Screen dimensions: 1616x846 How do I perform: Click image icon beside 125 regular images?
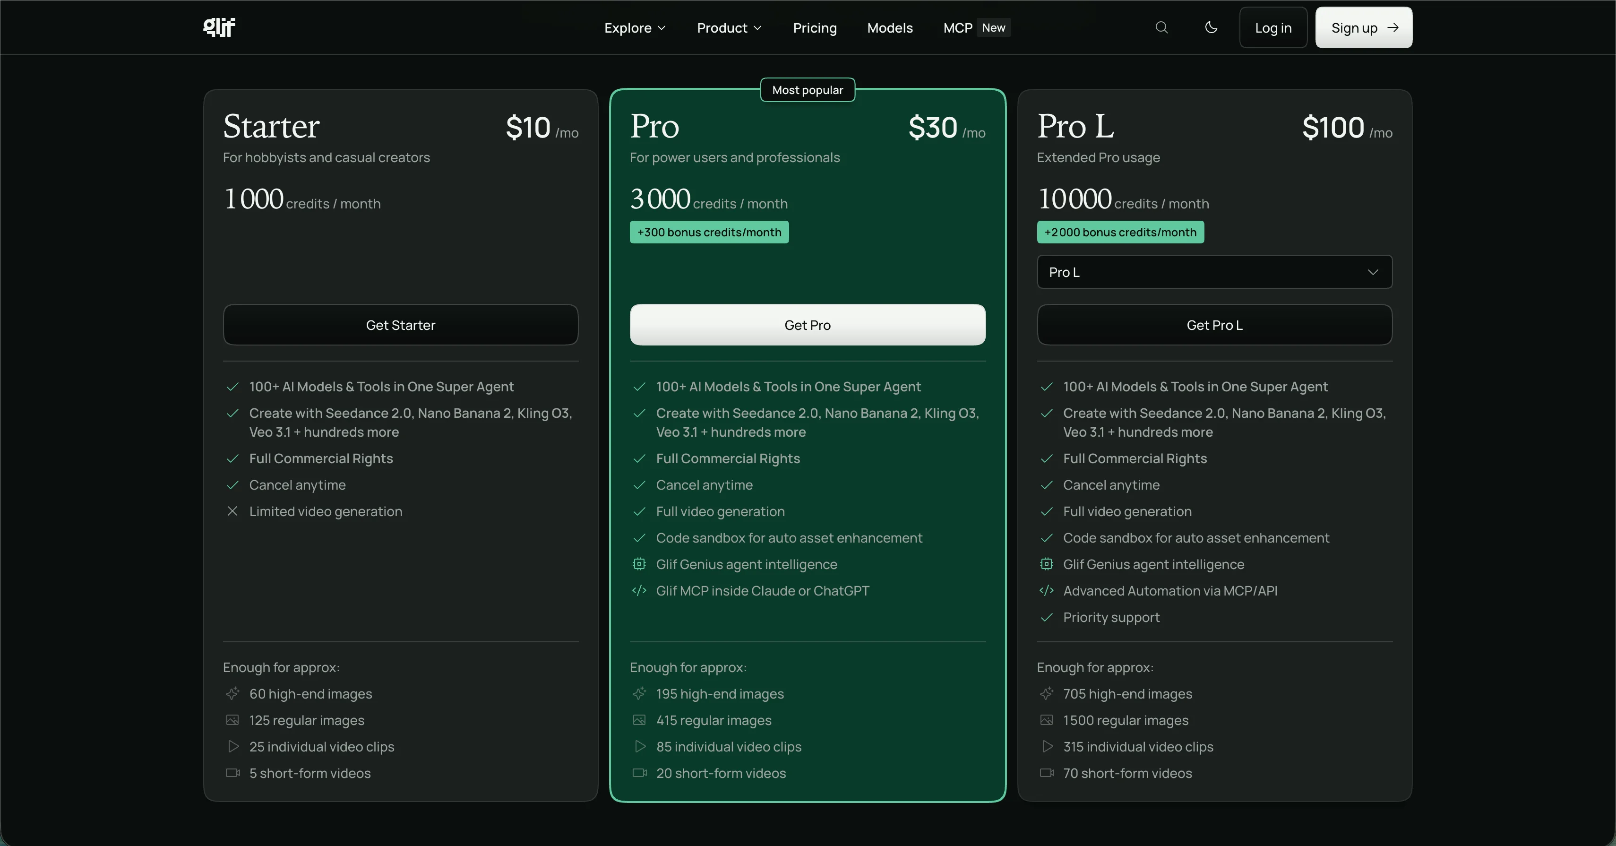pos(232,720)
